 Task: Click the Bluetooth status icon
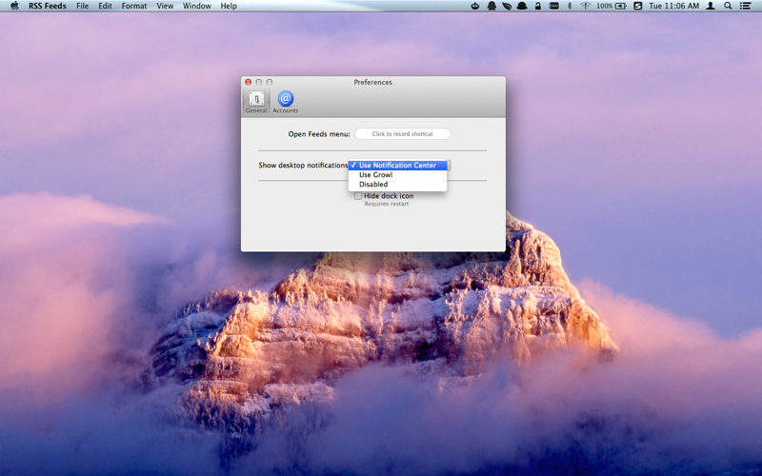pos(570,6)
